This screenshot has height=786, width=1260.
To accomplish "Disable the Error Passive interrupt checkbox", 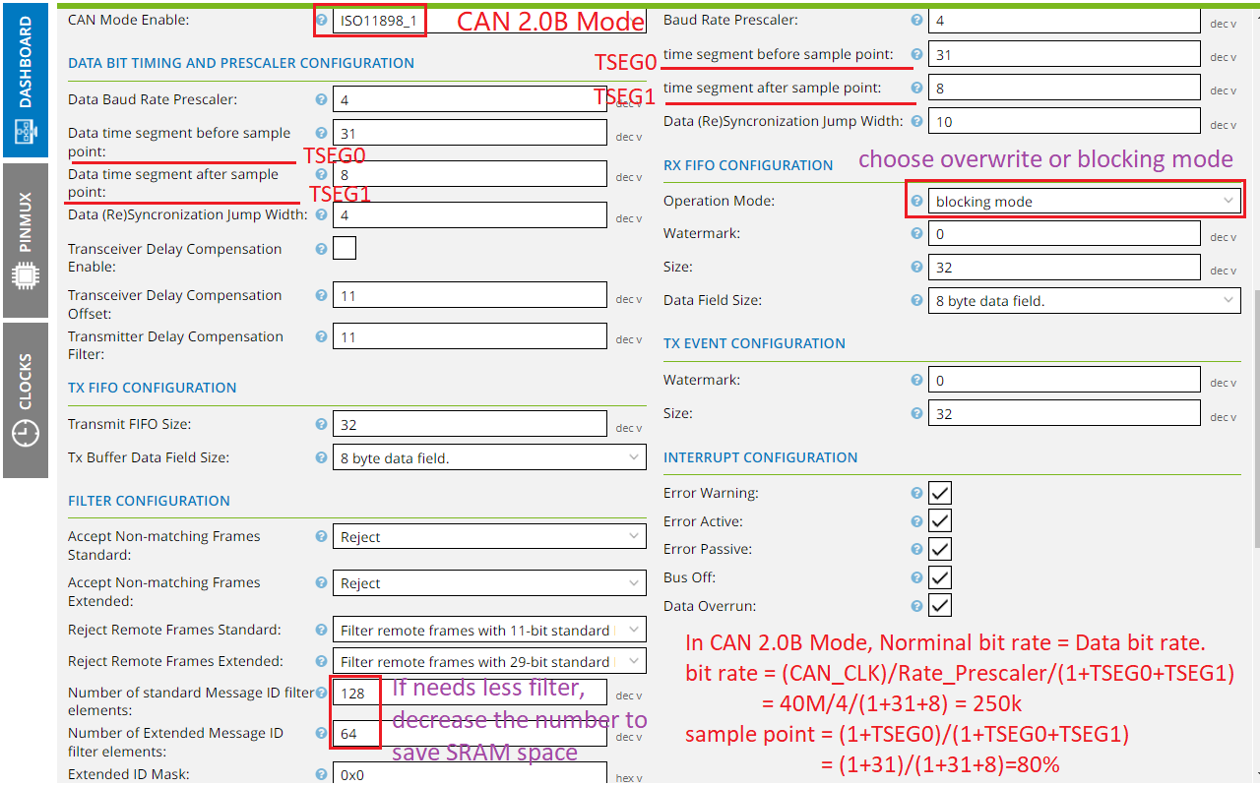I will pos(940,549).
